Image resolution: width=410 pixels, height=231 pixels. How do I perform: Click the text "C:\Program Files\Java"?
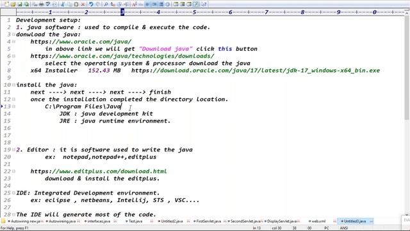[83, 107]
